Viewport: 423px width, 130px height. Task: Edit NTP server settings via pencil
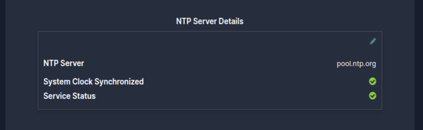click(x=373, y=41)
